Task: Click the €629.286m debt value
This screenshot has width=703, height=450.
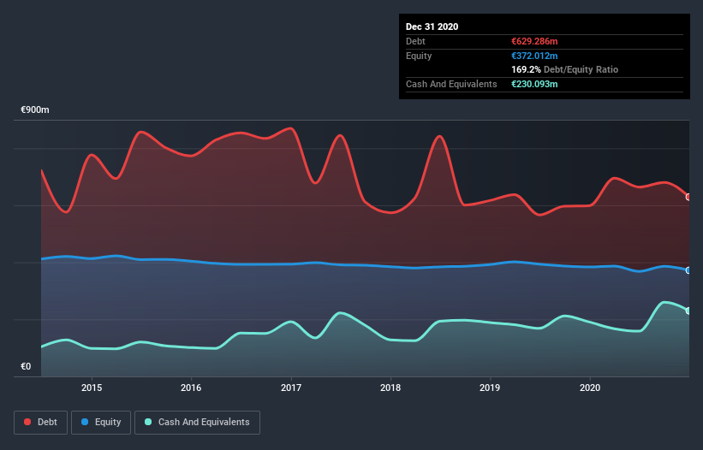Action: [534, 41]
